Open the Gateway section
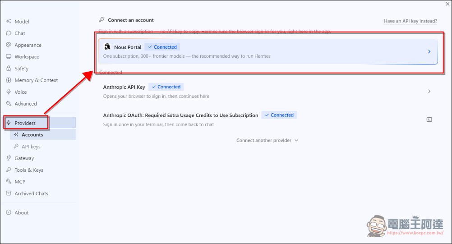The height and width of the screenshot is (244, 452). 40,158
